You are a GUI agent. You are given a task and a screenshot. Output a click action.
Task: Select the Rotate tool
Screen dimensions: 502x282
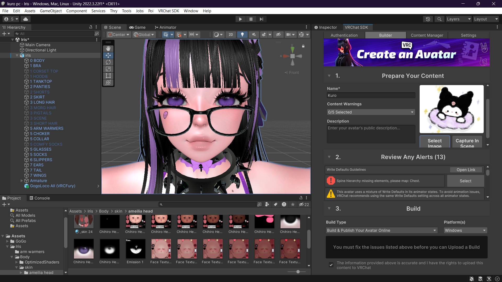108,62
